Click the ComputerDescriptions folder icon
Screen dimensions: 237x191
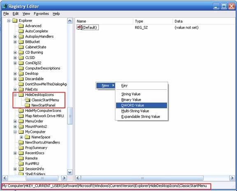click(21, 68)
